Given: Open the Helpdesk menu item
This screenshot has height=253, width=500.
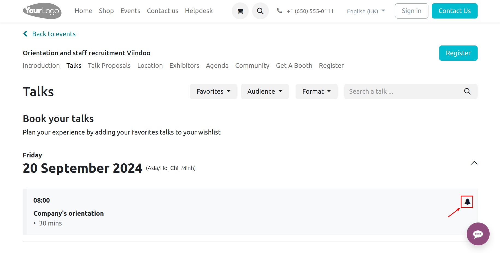Looking at the screenshot, I should 199,11.
